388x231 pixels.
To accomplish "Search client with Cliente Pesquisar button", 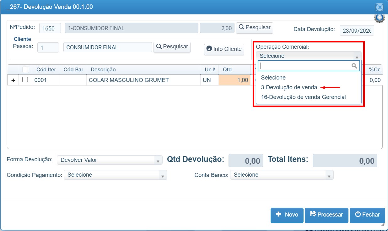I will pyautogui.click(x=172, y=47).
